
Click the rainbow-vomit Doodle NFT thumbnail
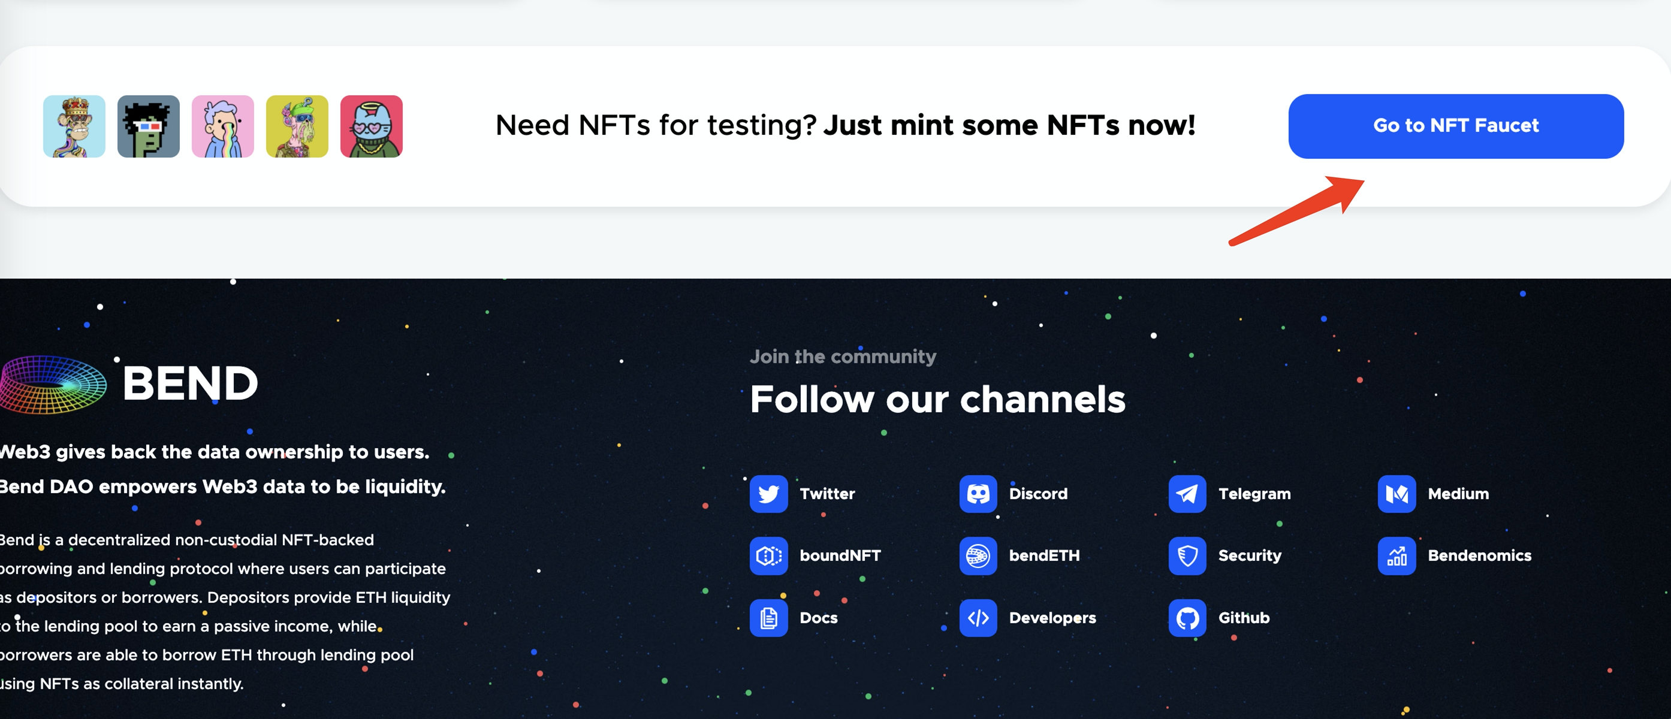(x=222, y=126)
